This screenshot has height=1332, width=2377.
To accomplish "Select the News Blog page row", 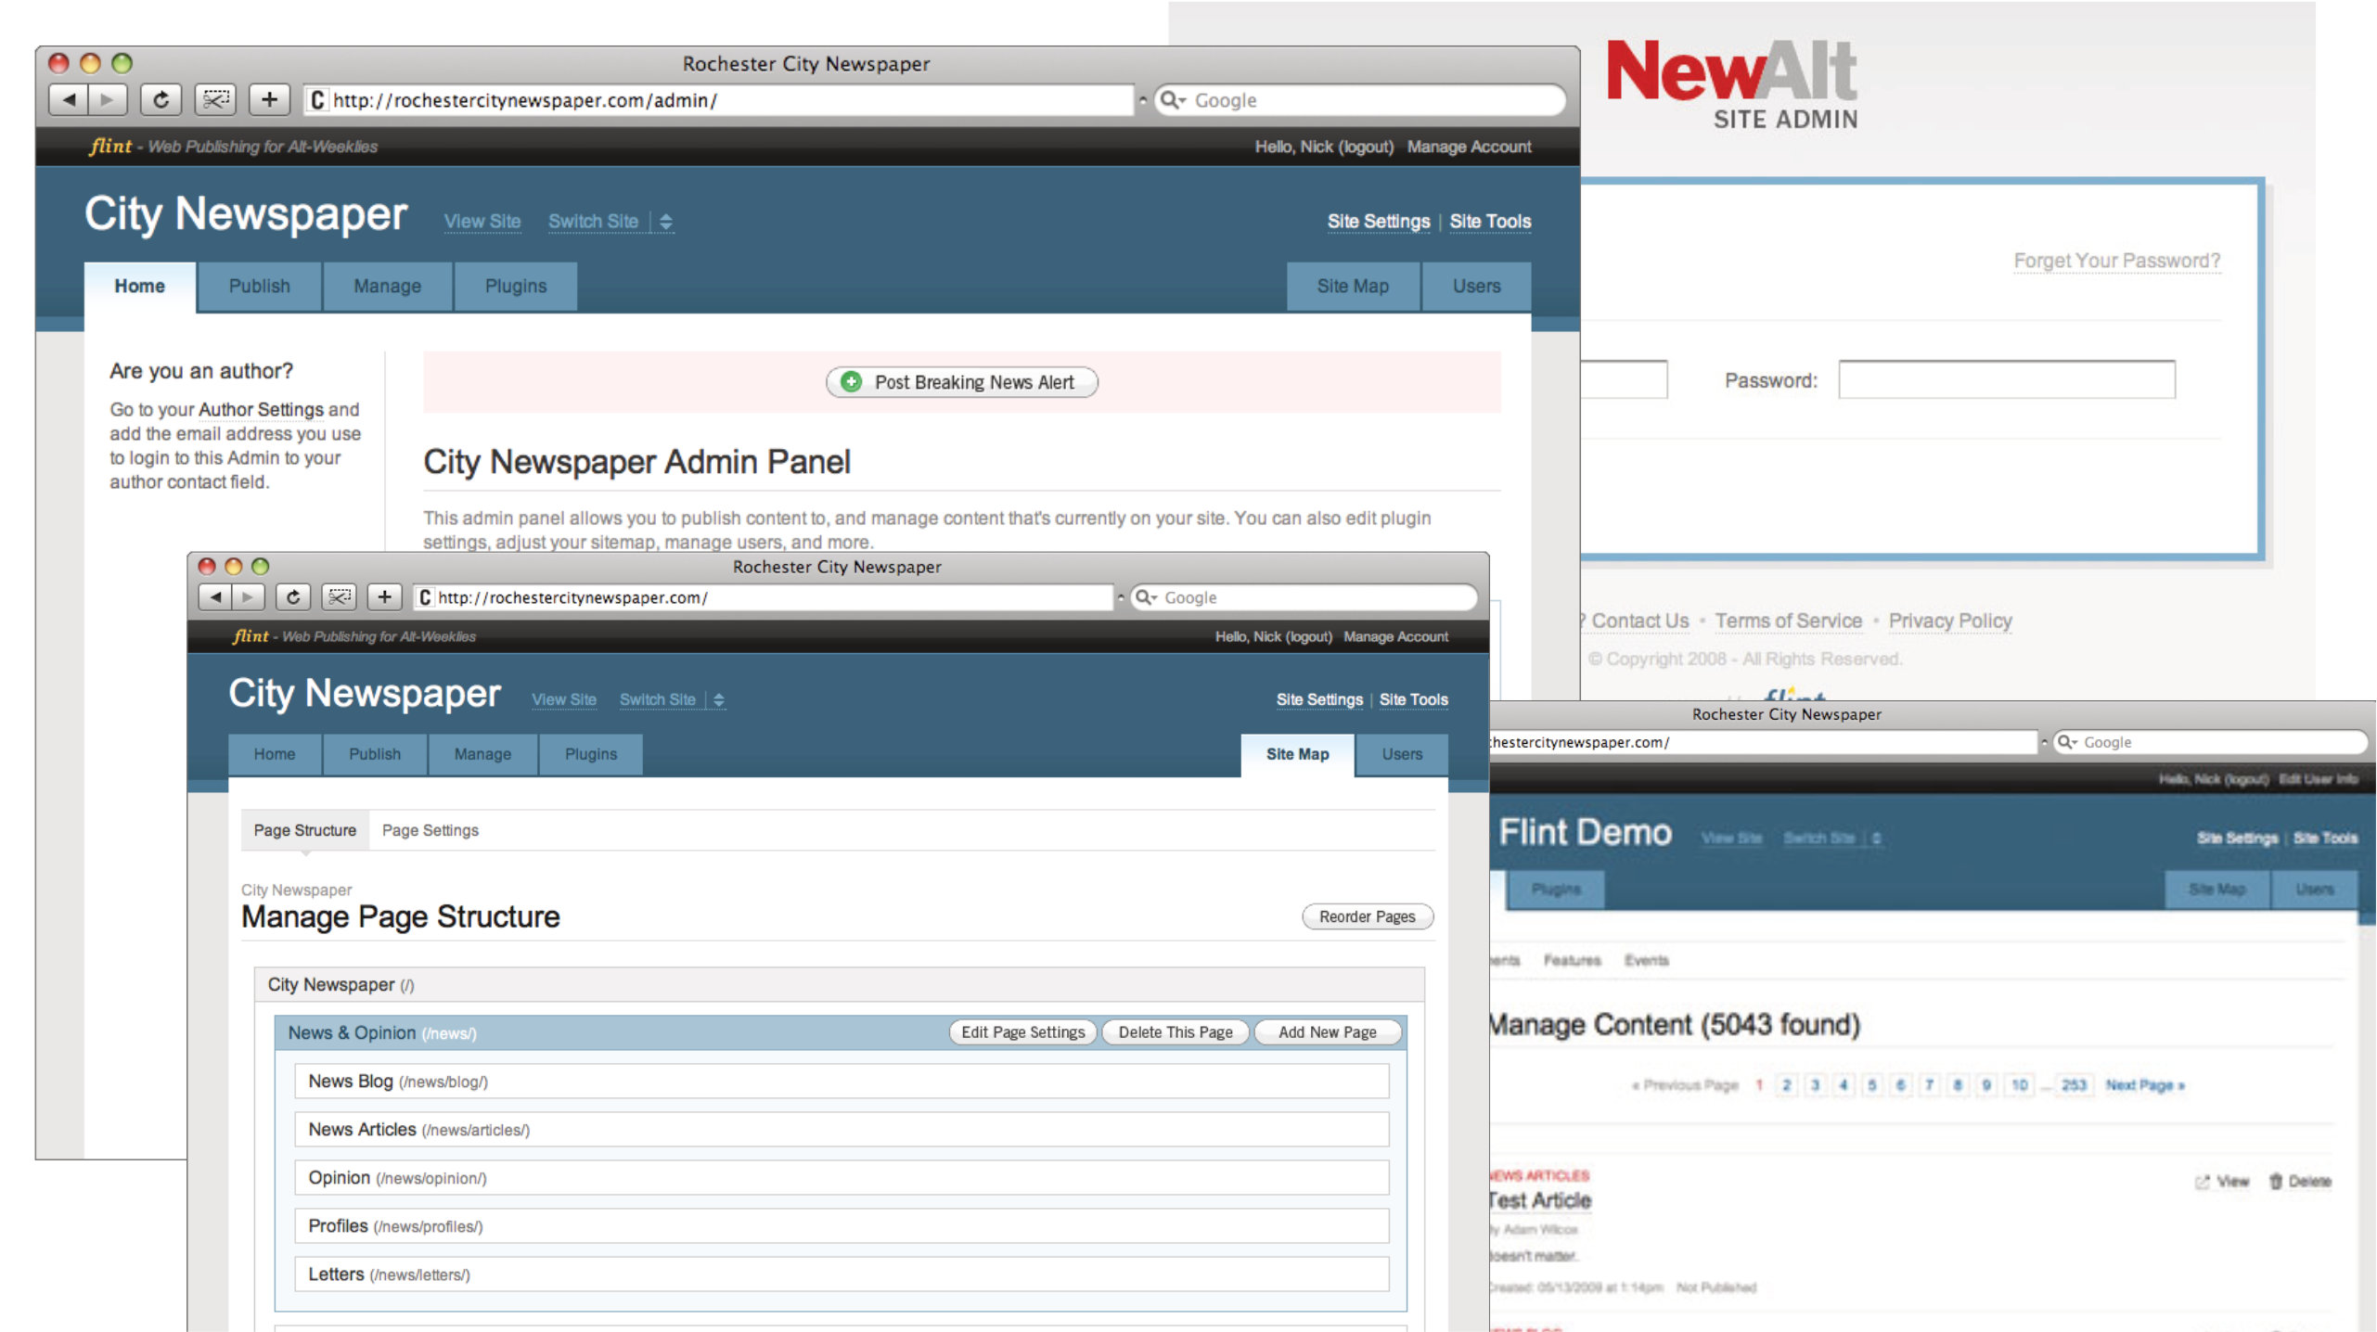I will pos(842,1082).
